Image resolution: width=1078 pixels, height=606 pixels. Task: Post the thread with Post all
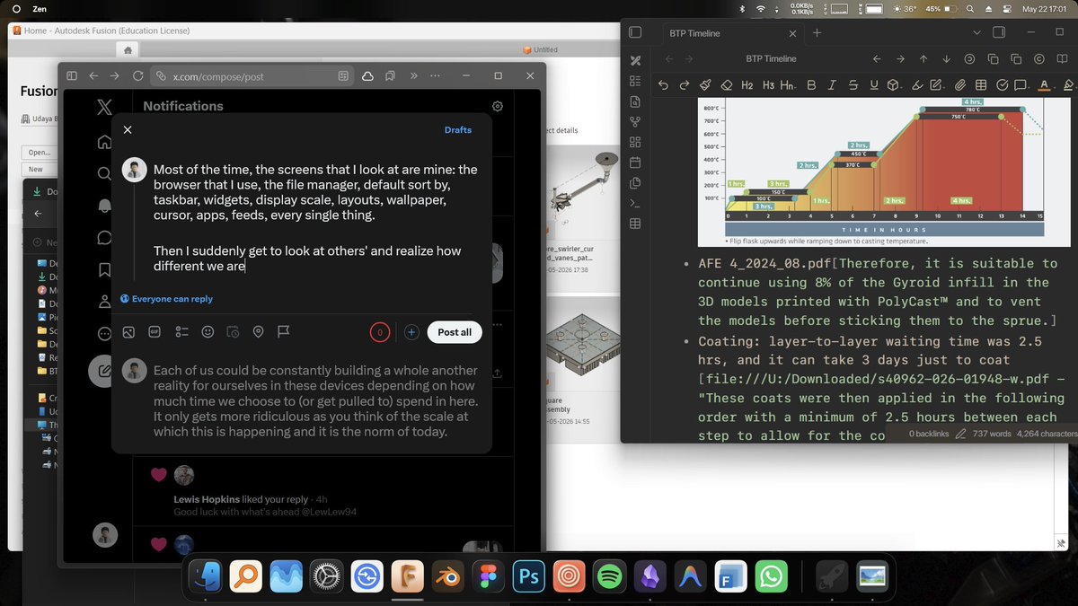pyautogui.click(x=455, y=332)
